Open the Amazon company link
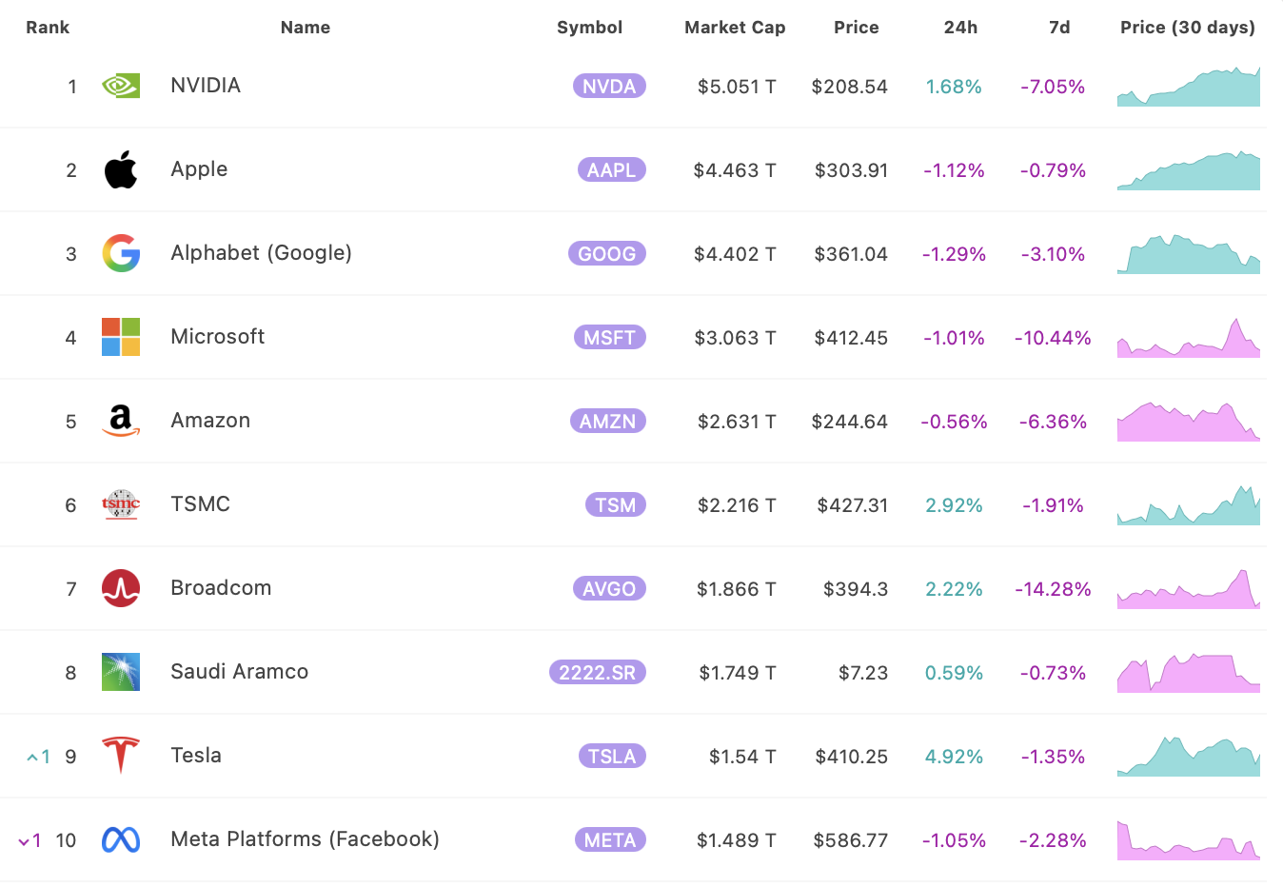This screenshot has height=887, width=1283. [x=210, y=421]
